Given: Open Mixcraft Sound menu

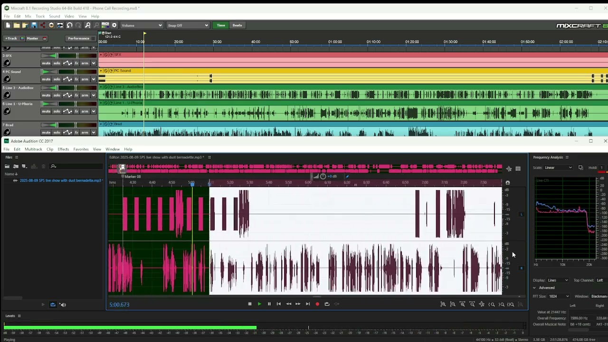Looking at the screenshot, I should point(55,16).
